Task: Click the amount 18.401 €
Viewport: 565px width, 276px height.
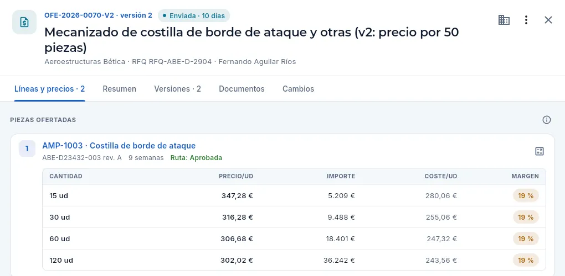Action: pyautogui.click(x=340, y=239)
